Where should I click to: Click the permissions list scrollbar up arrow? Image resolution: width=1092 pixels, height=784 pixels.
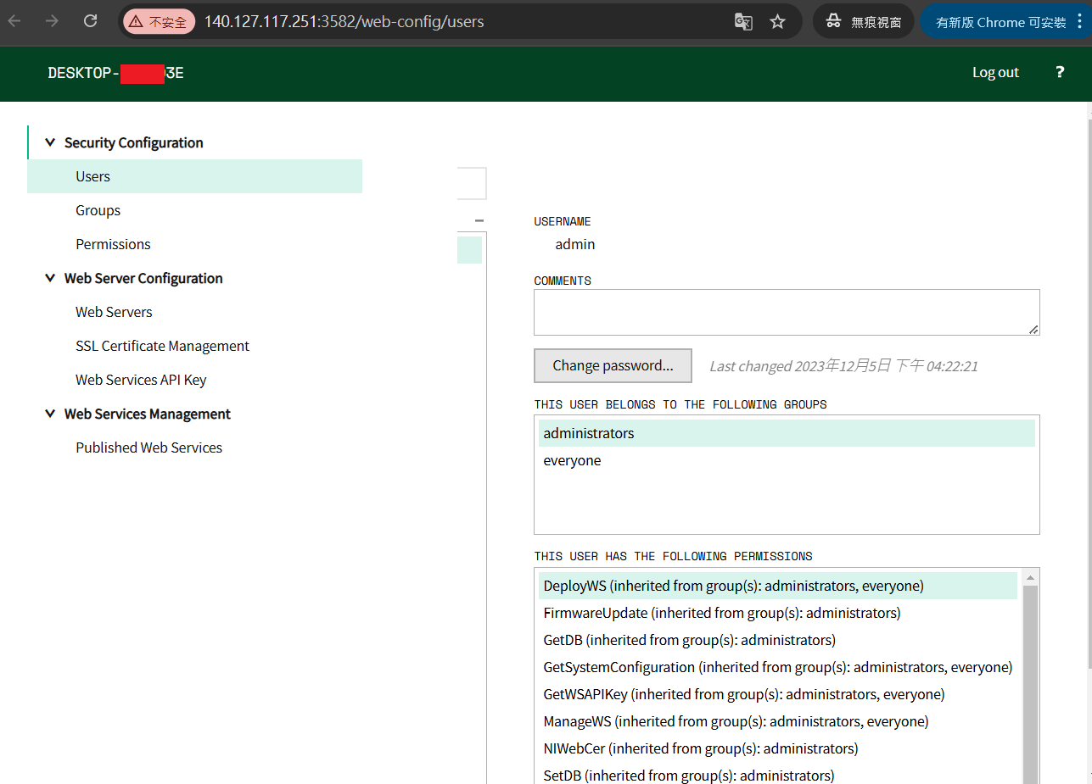(x=1031, y=577)
